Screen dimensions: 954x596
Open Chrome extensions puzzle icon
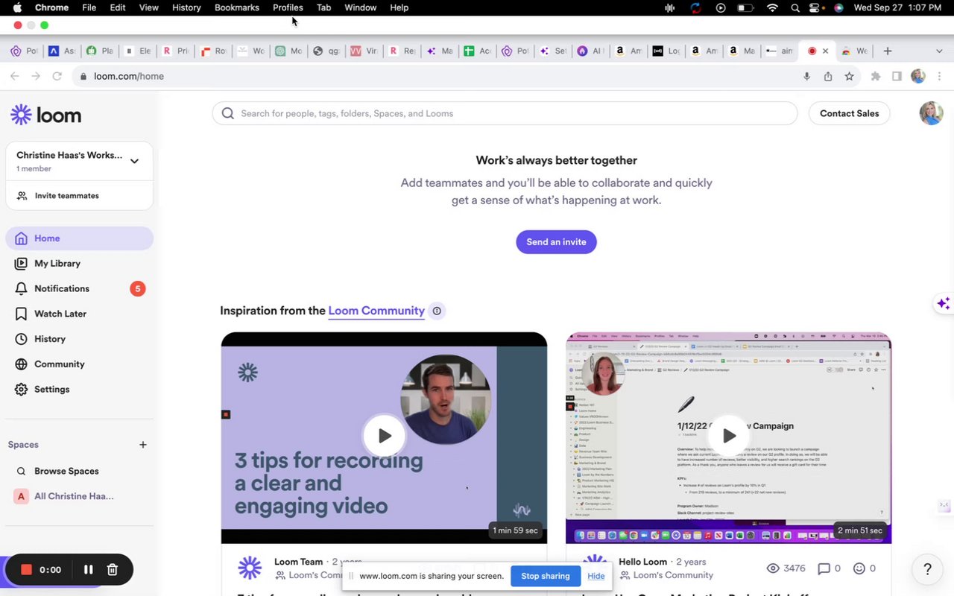coord(876,76)
